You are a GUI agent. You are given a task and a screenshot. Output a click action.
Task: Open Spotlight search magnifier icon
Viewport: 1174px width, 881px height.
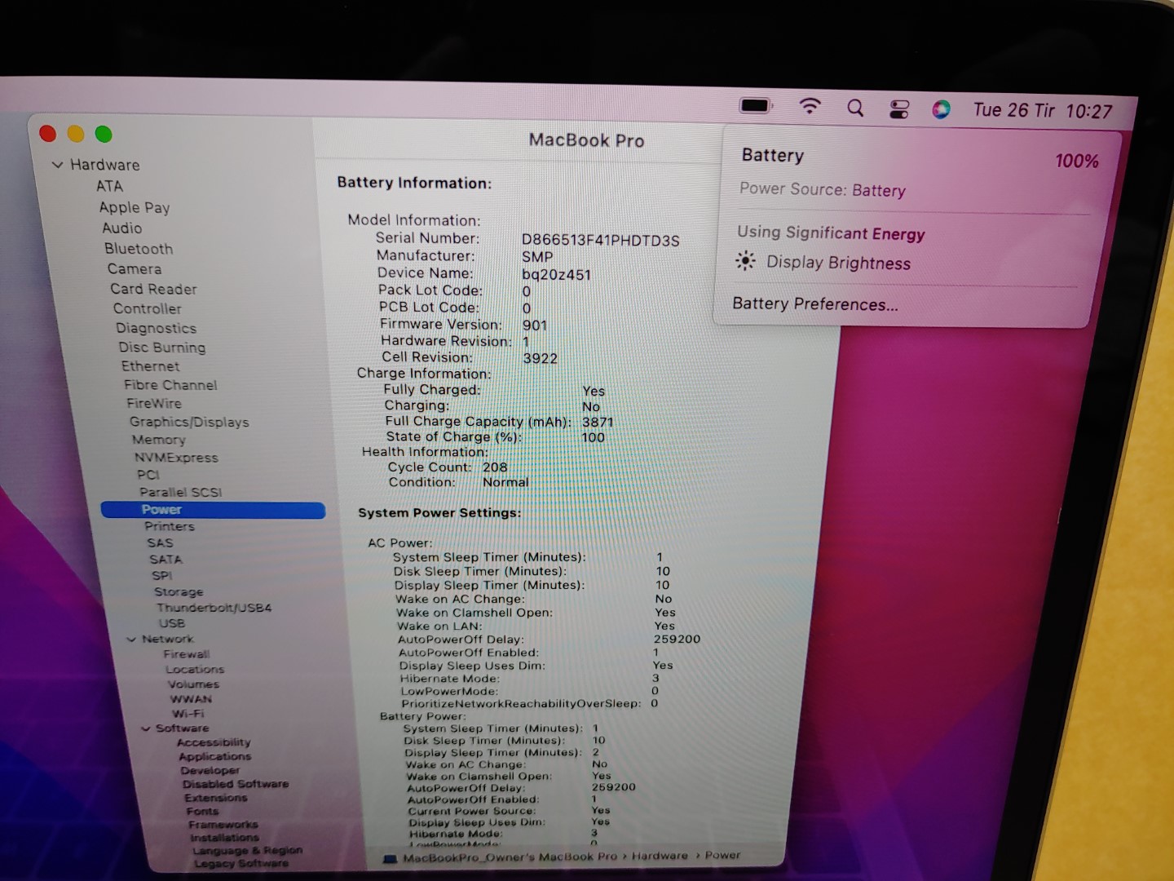pyautogui.click(x=855, y=108)
